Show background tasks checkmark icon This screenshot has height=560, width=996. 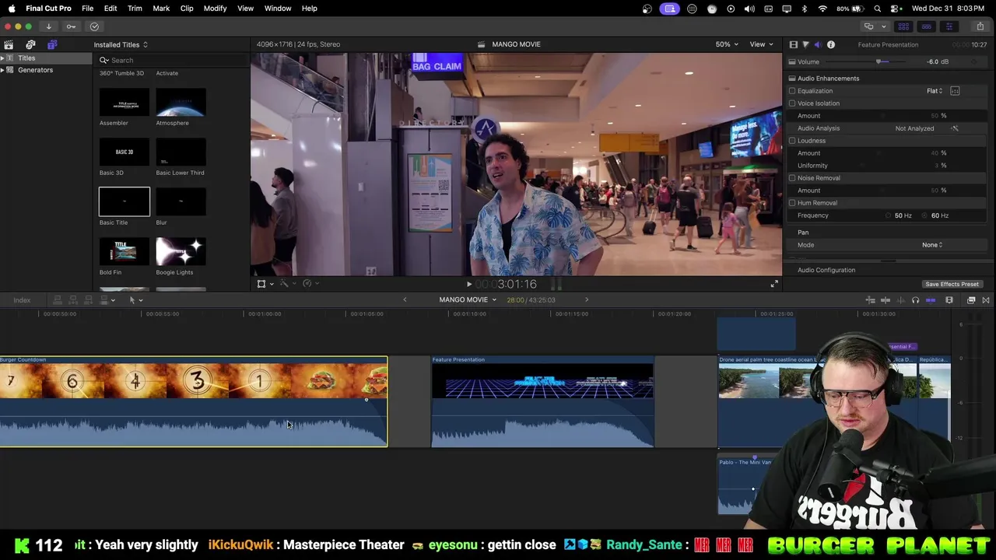[94, 26]
